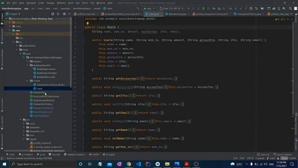Click the Cortana circle on the taskbar
The image size is (298, 168).
pyautogui.click(x=81, y=164)
